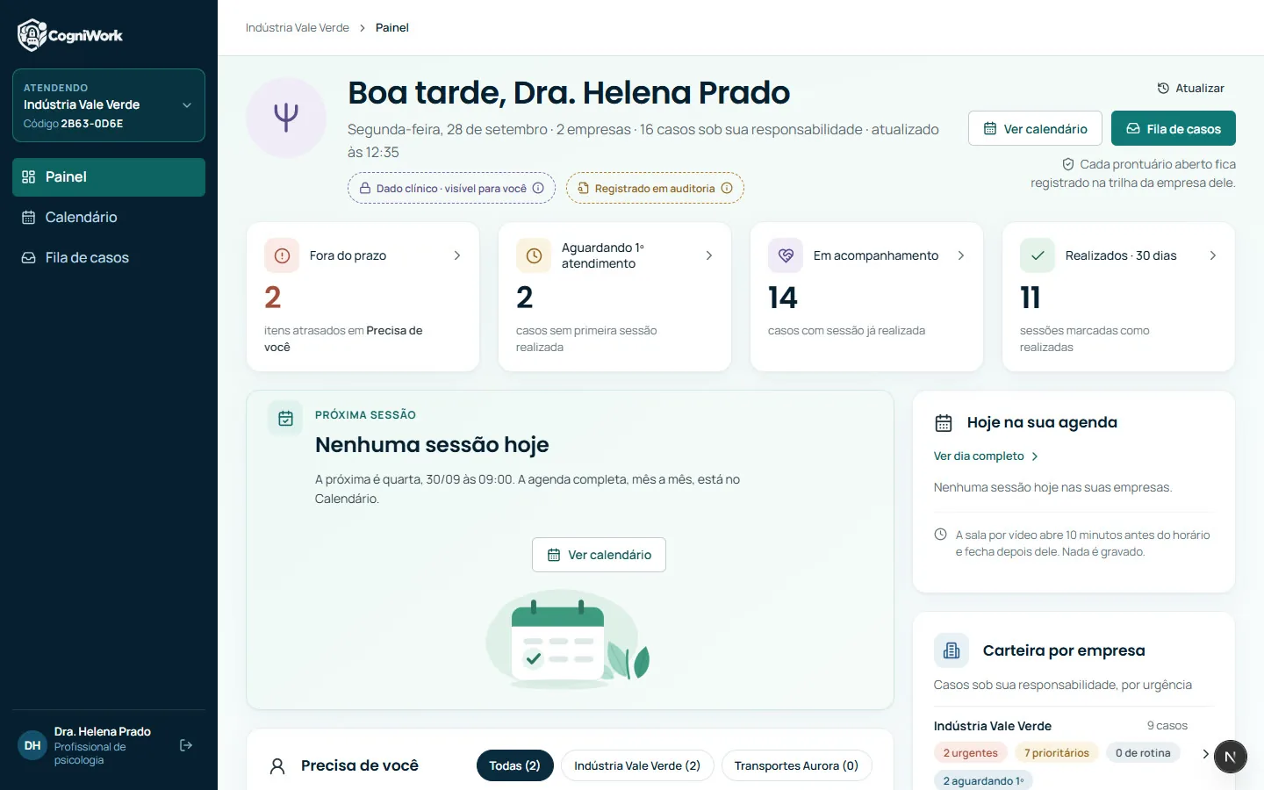Open the company selector showing Indústria Vale Verde
This screenshot has width=1264, height=790.
109,105
